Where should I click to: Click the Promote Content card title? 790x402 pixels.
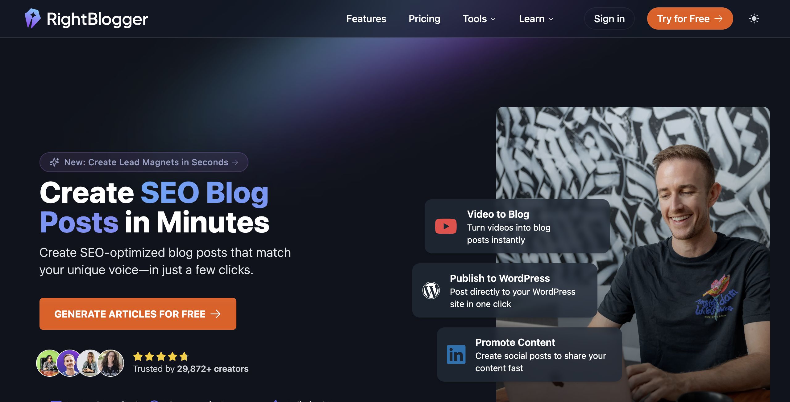pyautogui.click(x=515, y=342)
